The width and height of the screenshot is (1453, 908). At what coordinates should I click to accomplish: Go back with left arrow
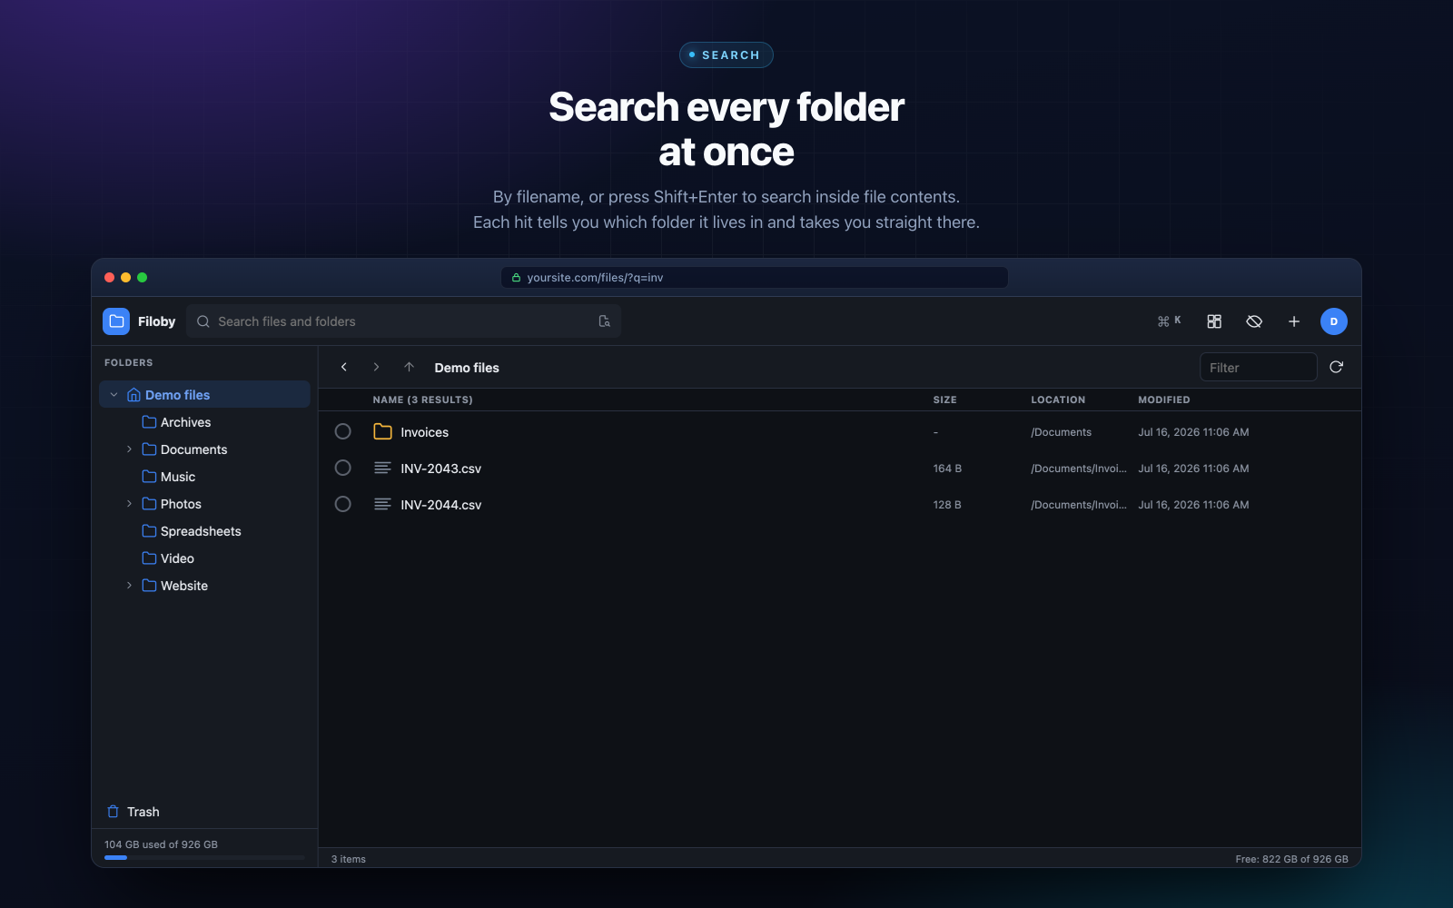tap(344, 367)
